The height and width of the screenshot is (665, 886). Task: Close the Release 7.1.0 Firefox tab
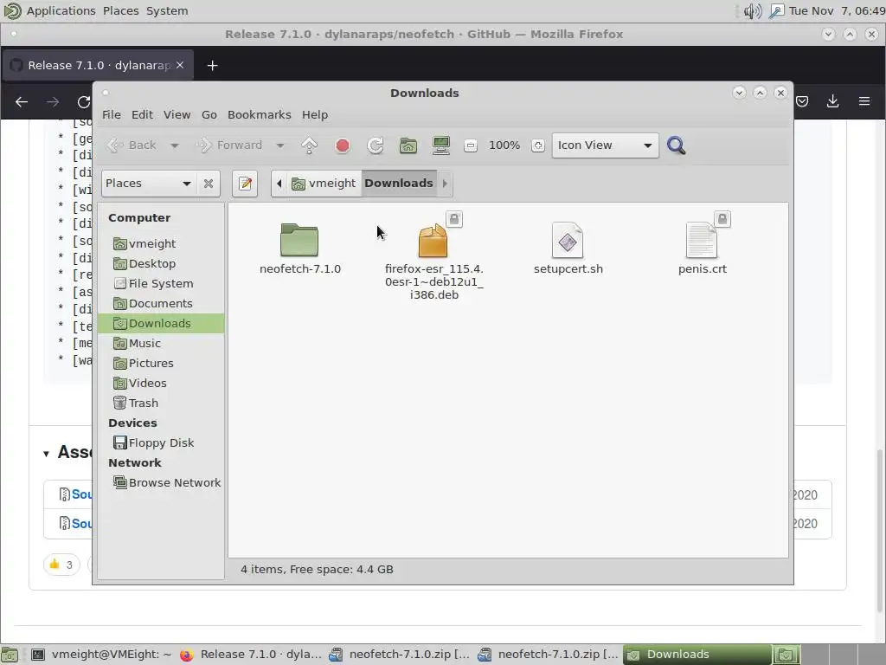pyautogui.click(x=180, y=65)
